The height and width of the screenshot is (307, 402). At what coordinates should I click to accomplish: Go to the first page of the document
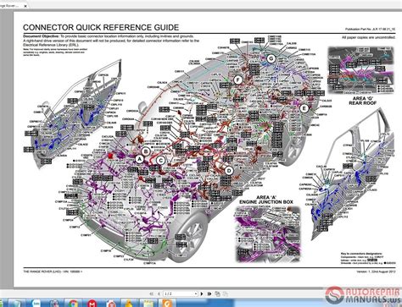(152, 293)
